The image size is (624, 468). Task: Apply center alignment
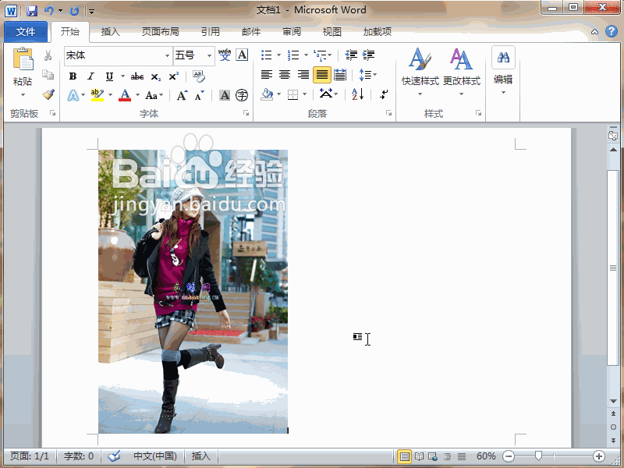click(x=284, y=74)
